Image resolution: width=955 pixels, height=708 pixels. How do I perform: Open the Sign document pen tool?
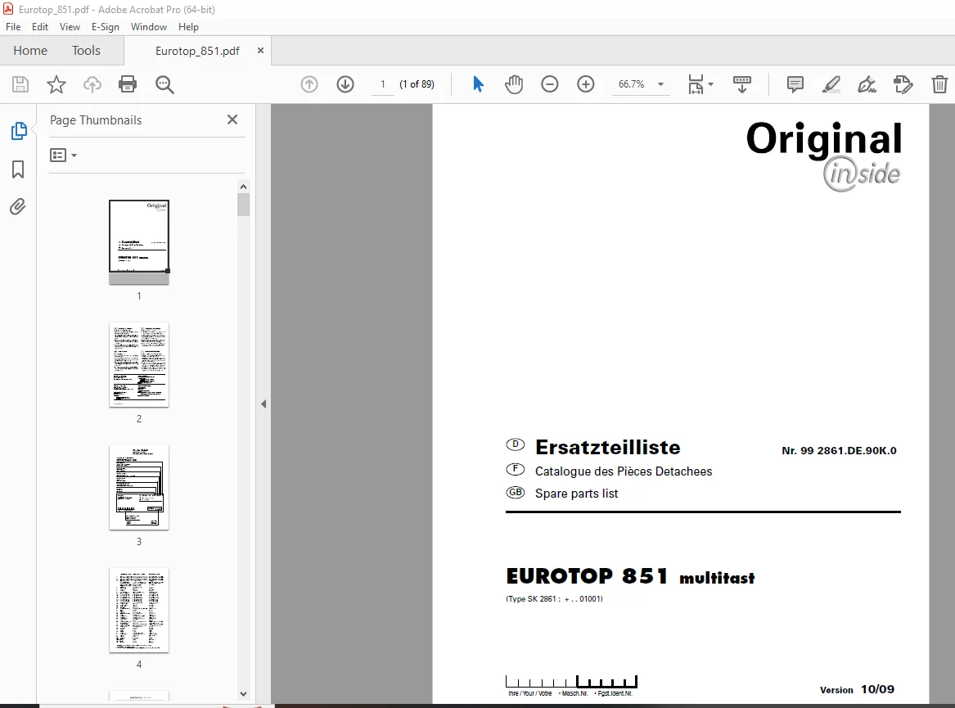867,84
